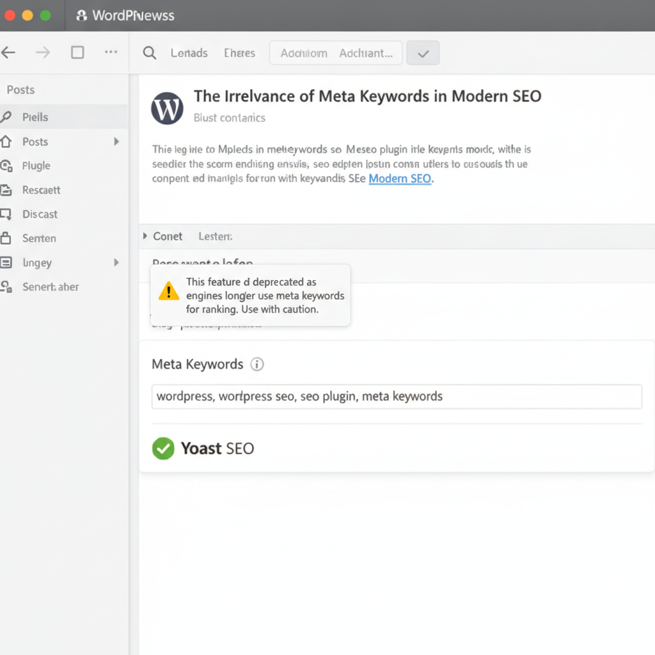
Task: Expand the Conet section triangle
Action: click(145, 236)
